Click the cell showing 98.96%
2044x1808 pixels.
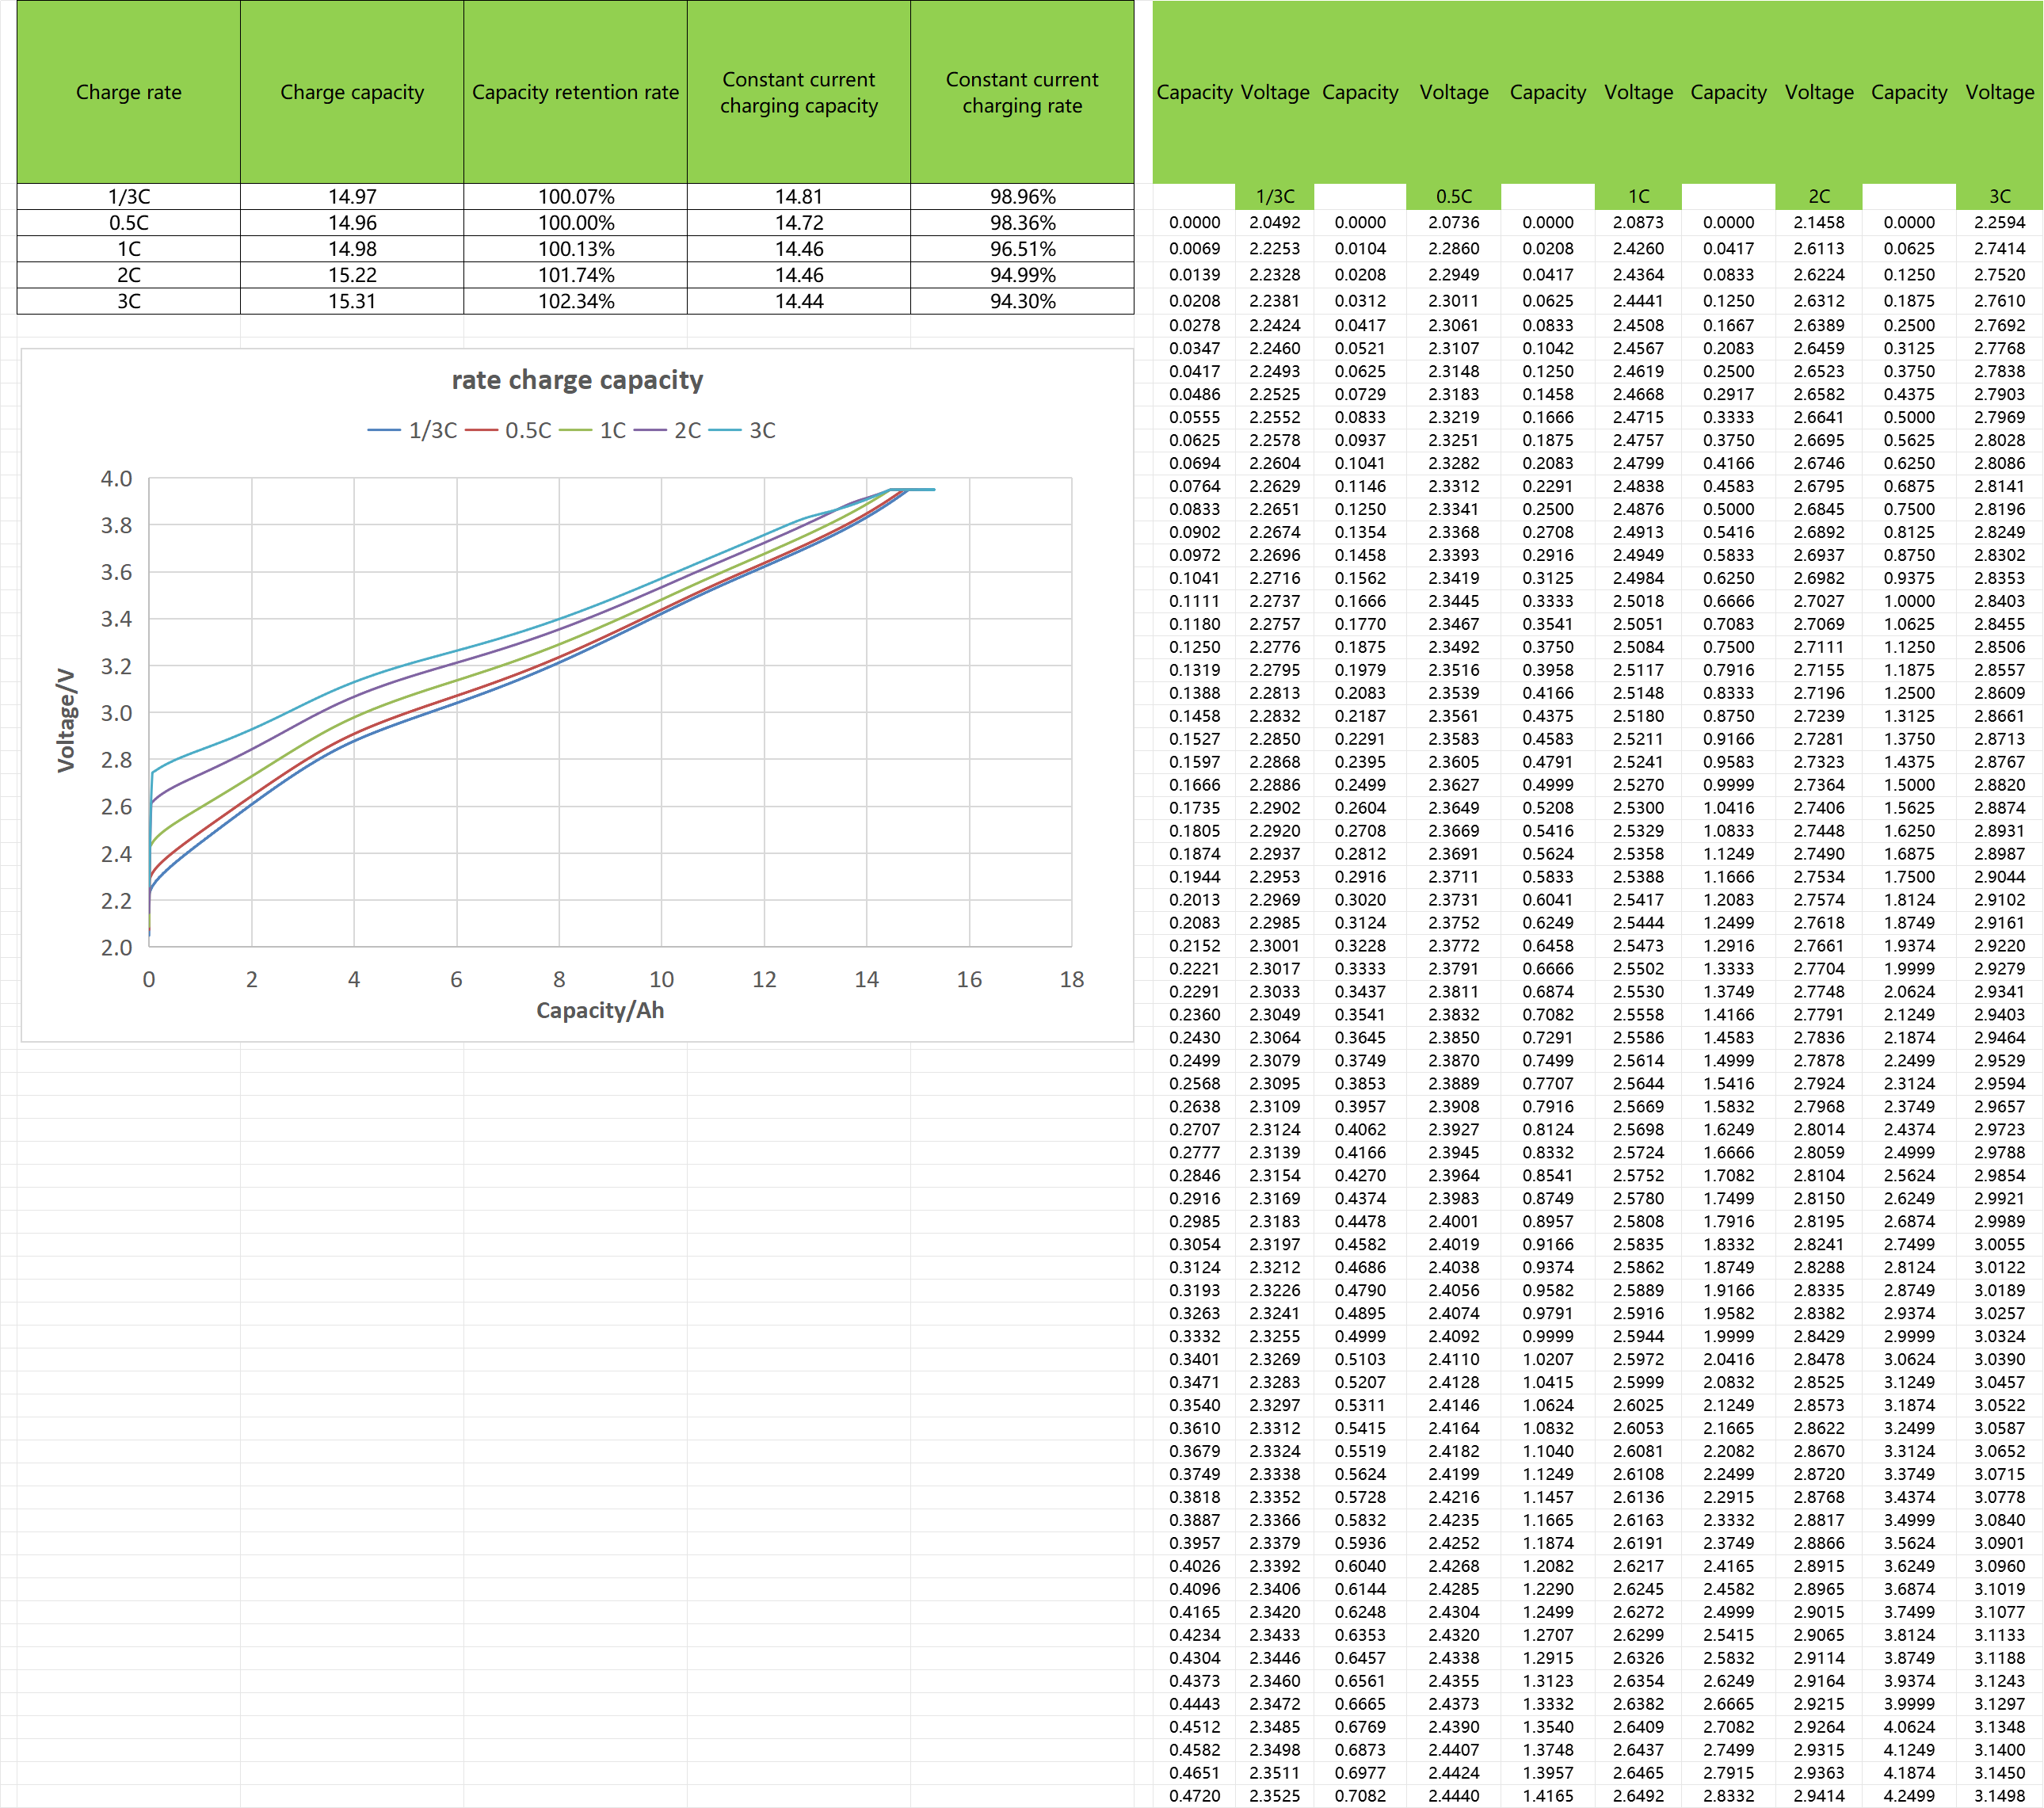point(1022,197)
